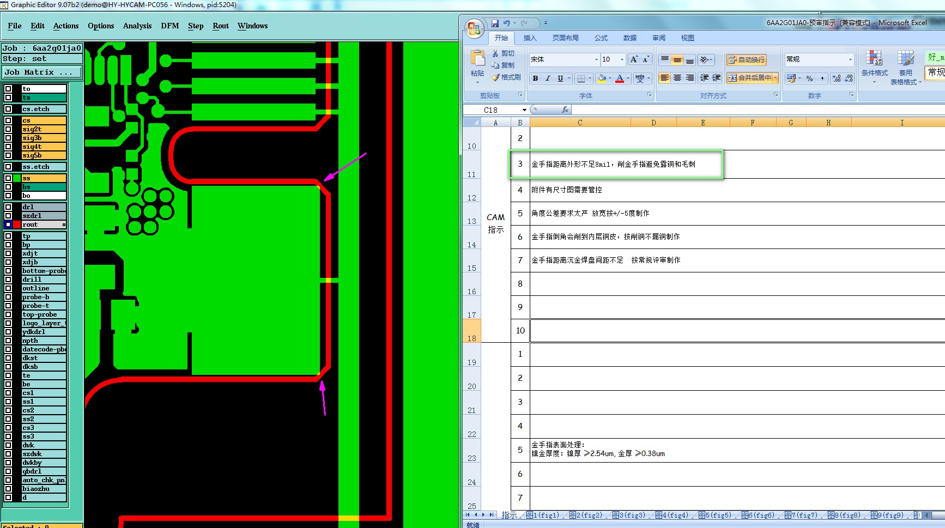Image resolution: width=945 pixels, height=528 pixels.
Task: Expand the alignment group dialog launcher
Action: (776, 95)
